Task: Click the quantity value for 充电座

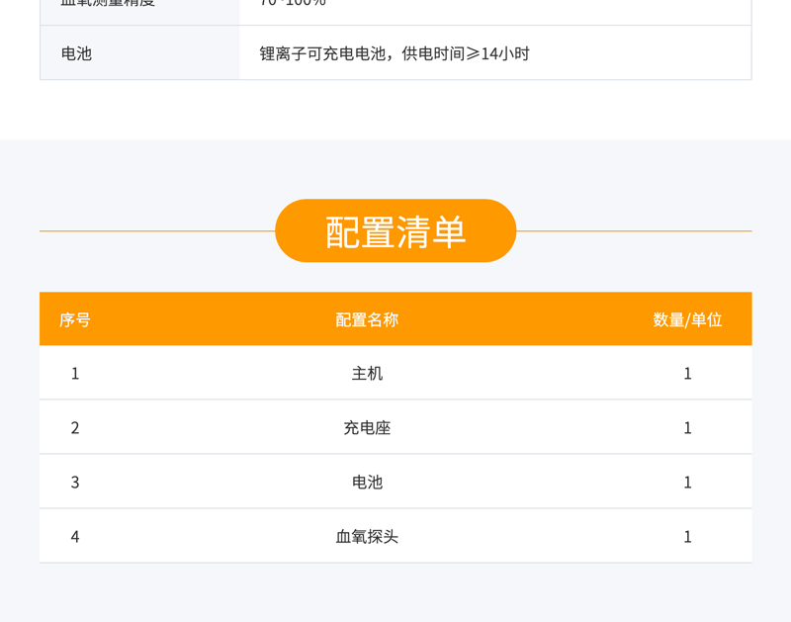Action: pyautogui.click(x=687, y=428)
